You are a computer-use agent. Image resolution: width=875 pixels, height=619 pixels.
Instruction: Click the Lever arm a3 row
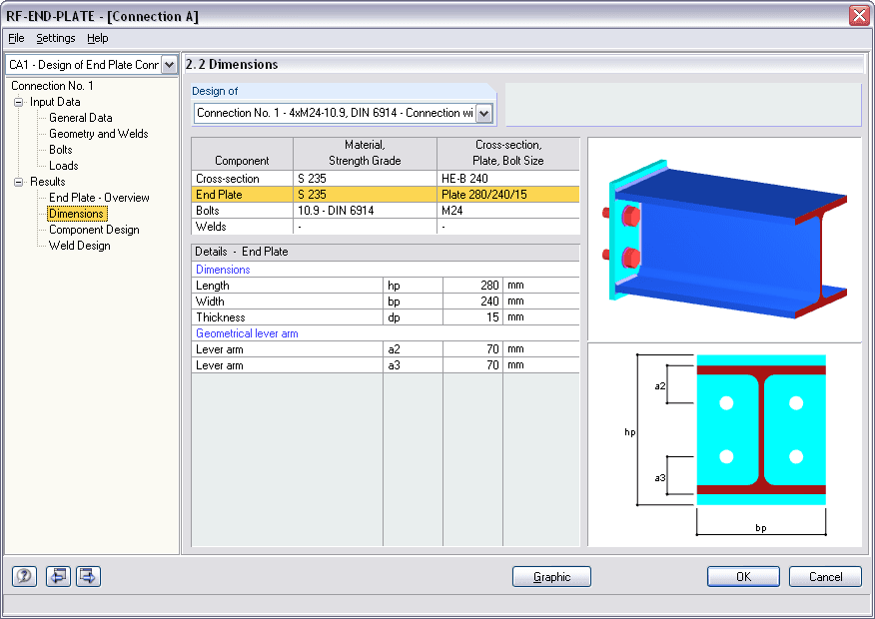[385, 365]
